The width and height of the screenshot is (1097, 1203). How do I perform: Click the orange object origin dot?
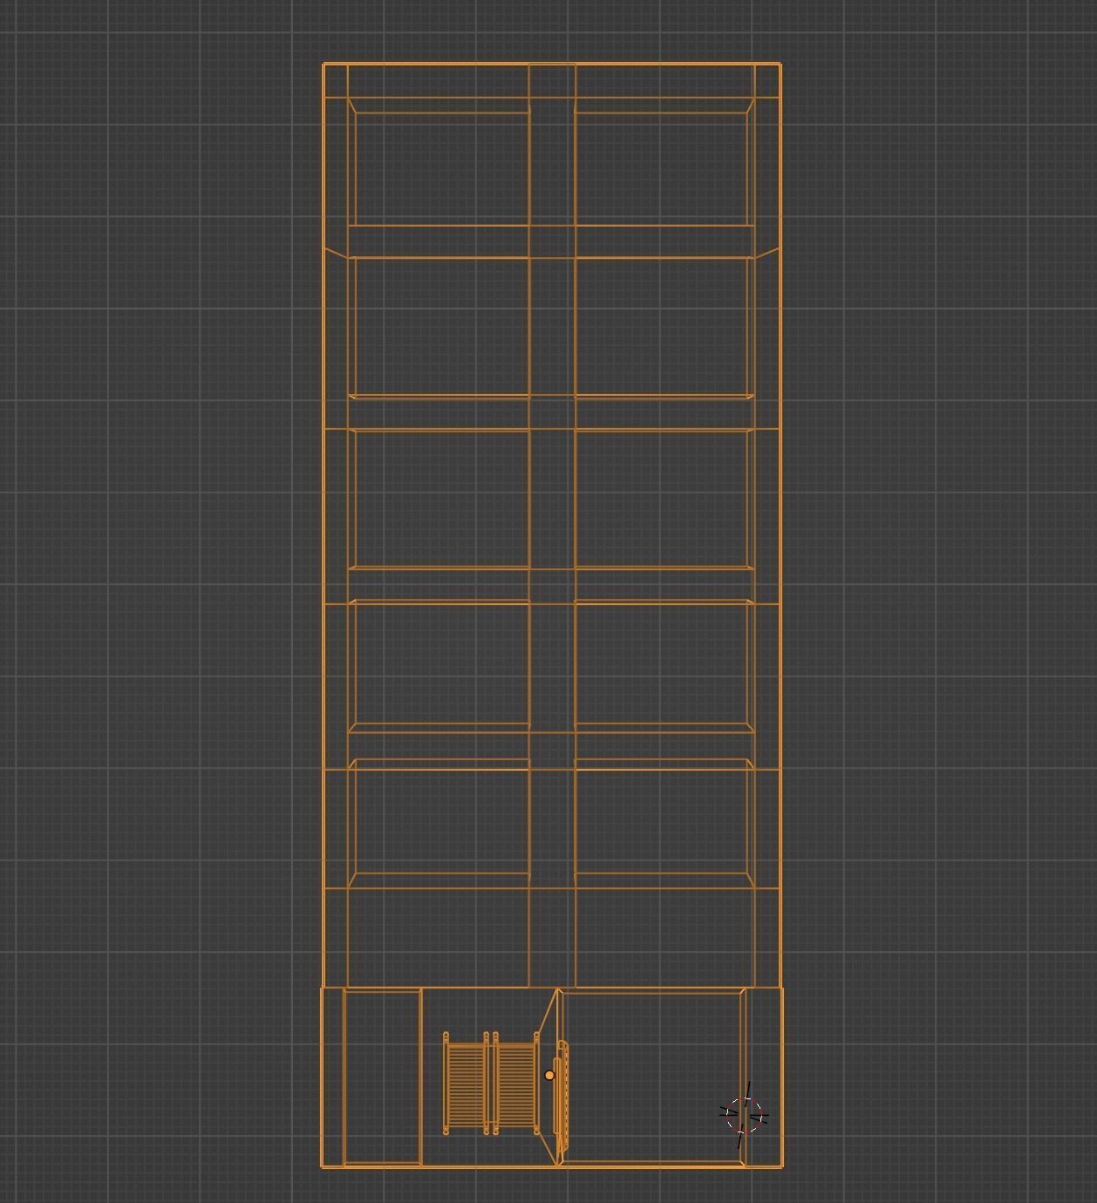549,1076
